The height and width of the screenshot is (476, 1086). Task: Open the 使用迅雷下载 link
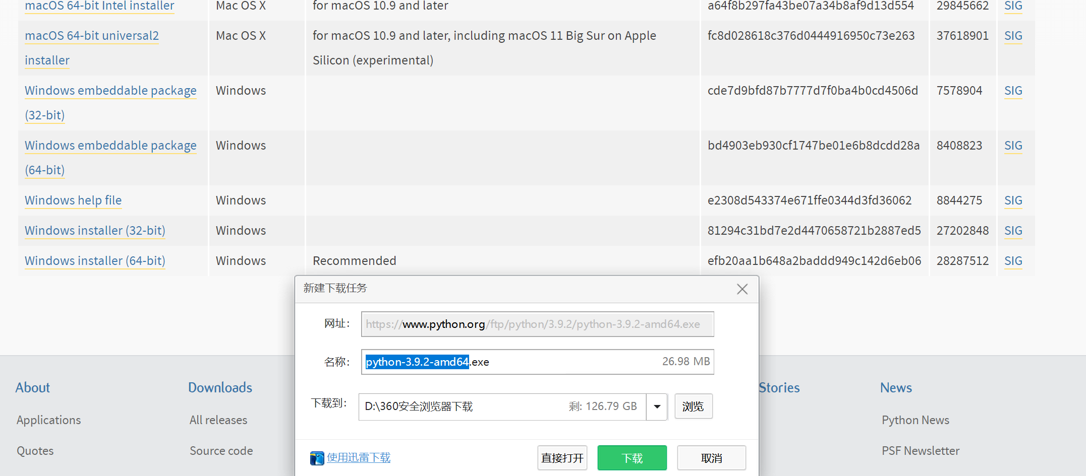pyautogui.click(x=359, y=457)
